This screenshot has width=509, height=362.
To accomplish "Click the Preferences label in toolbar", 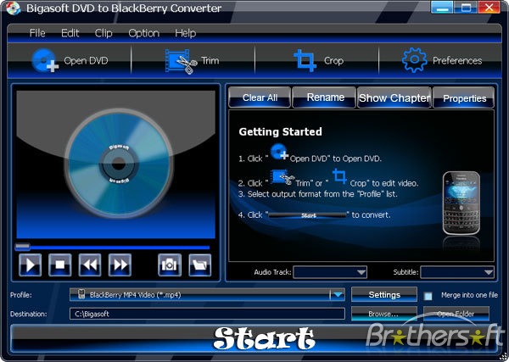I will (457, 61).
